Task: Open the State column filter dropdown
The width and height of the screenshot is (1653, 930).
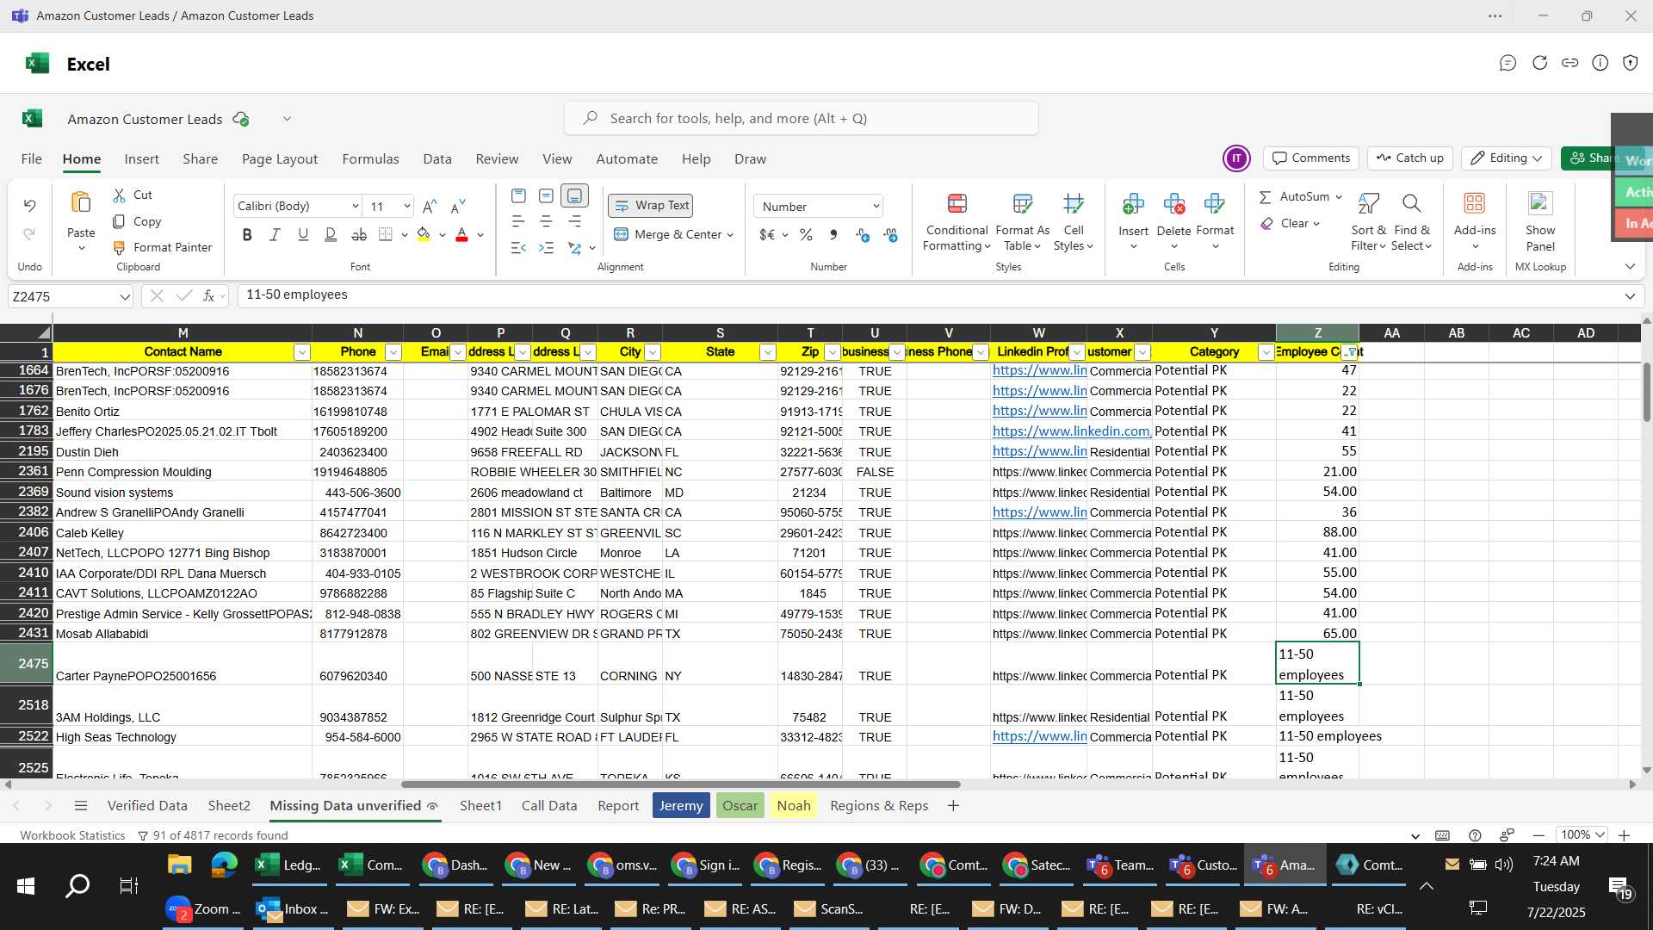Action: [x=767, y=352]
